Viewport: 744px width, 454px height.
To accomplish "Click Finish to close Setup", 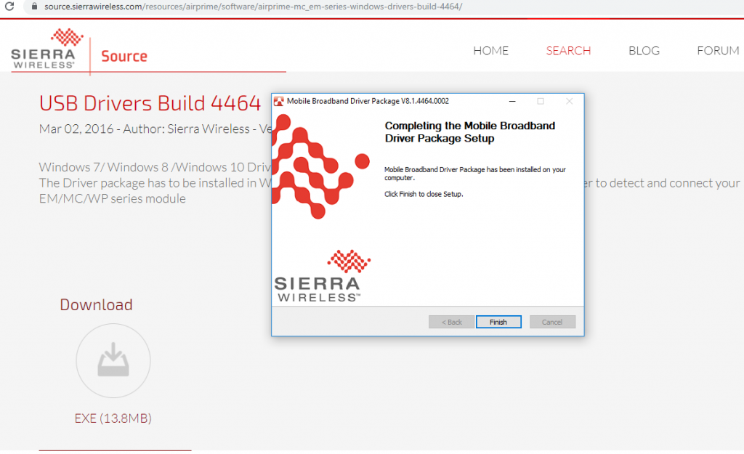I will 498,322.
